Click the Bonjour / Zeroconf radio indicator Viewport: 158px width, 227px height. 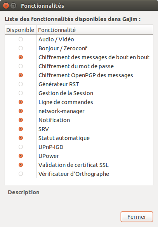tap(21, 48)
